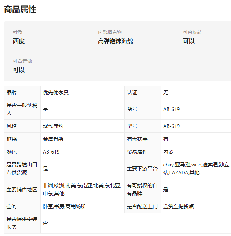This screenshot has height=236, width=231.
Task: Click the 认证 value 无
Action: coord(166,92)
